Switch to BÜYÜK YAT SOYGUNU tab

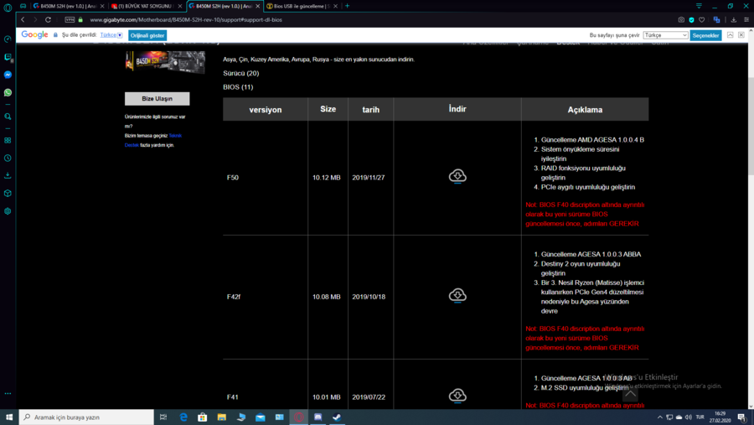(146, 6)
